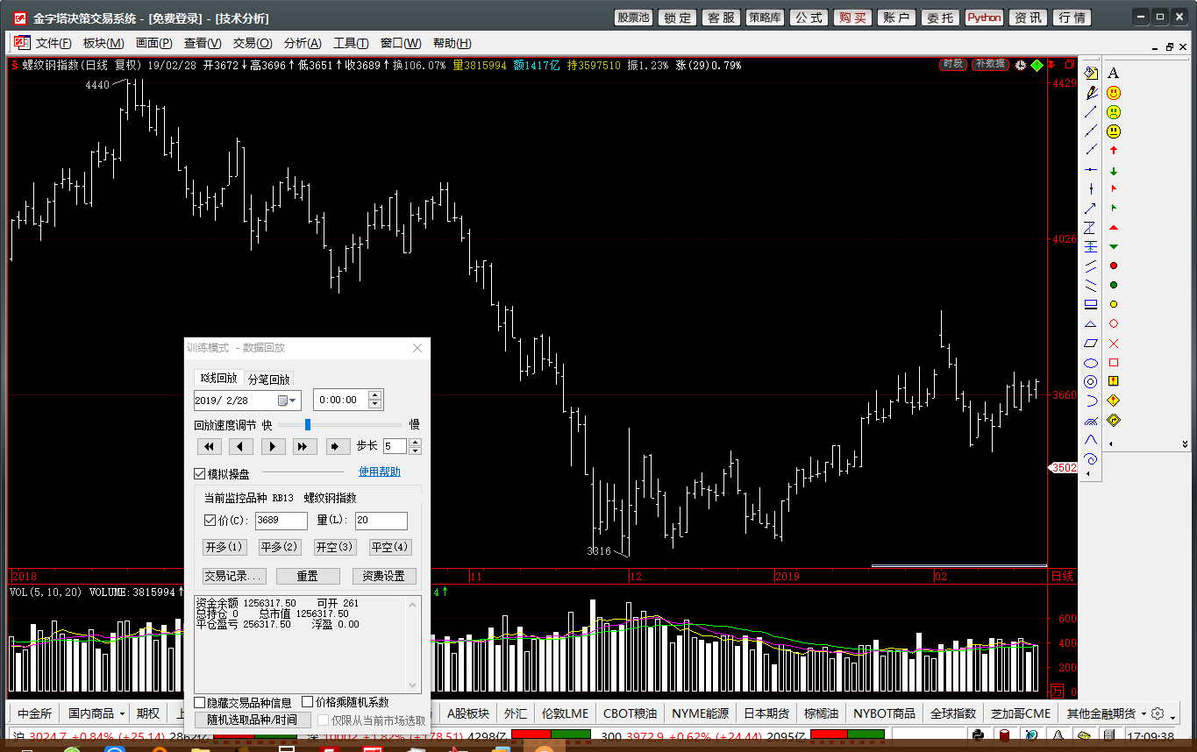The width and height of the screenshot is (1197, 752).
Task: Uncheck the 模拟操盘 checkbox
Action: pyautogui.click(x=199, y=473)
